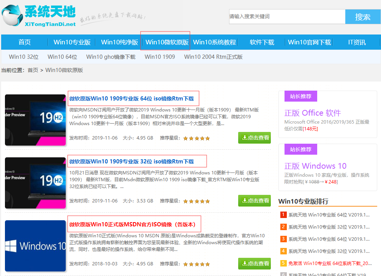Click the Win10专业版排行 heading
Image resolution: width=381 pixels, height=276 pixels.
304,201
